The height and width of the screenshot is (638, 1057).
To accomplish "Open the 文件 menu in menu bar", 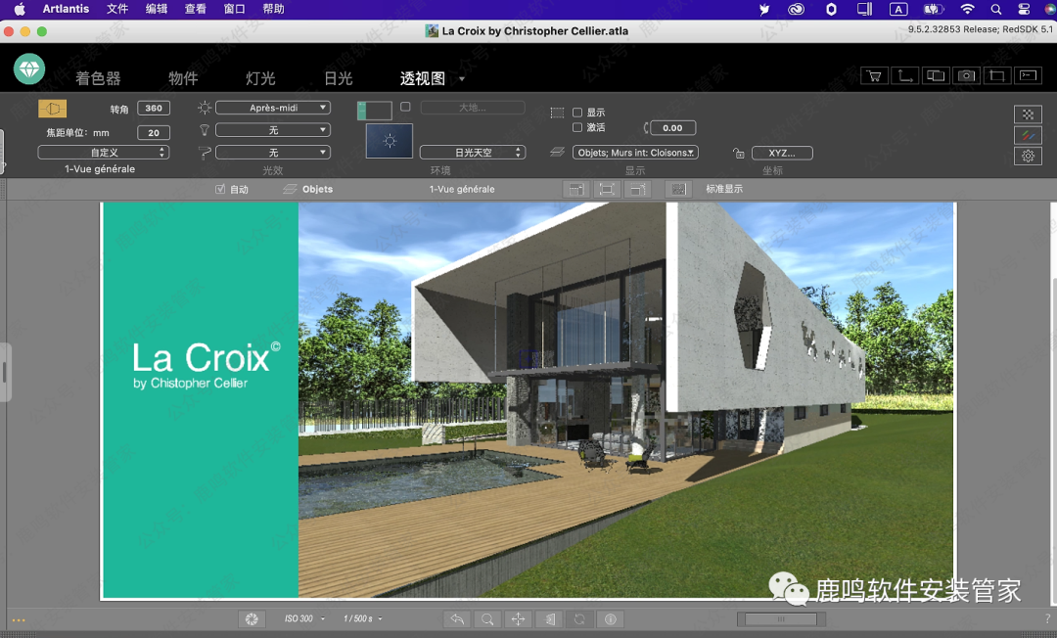I will point(117,9).
